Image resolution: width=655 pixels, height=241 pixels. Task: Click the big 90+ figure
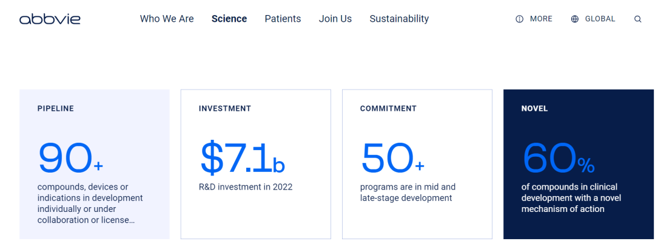[70, 157]
